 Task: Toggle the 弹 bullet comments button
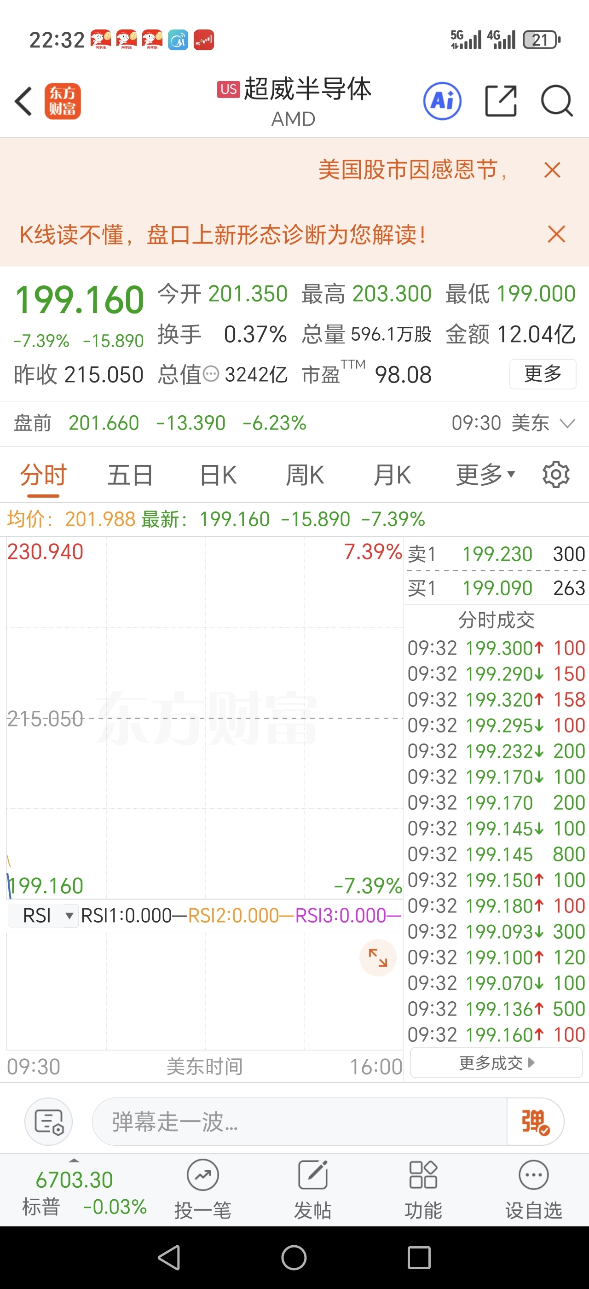535,1121
